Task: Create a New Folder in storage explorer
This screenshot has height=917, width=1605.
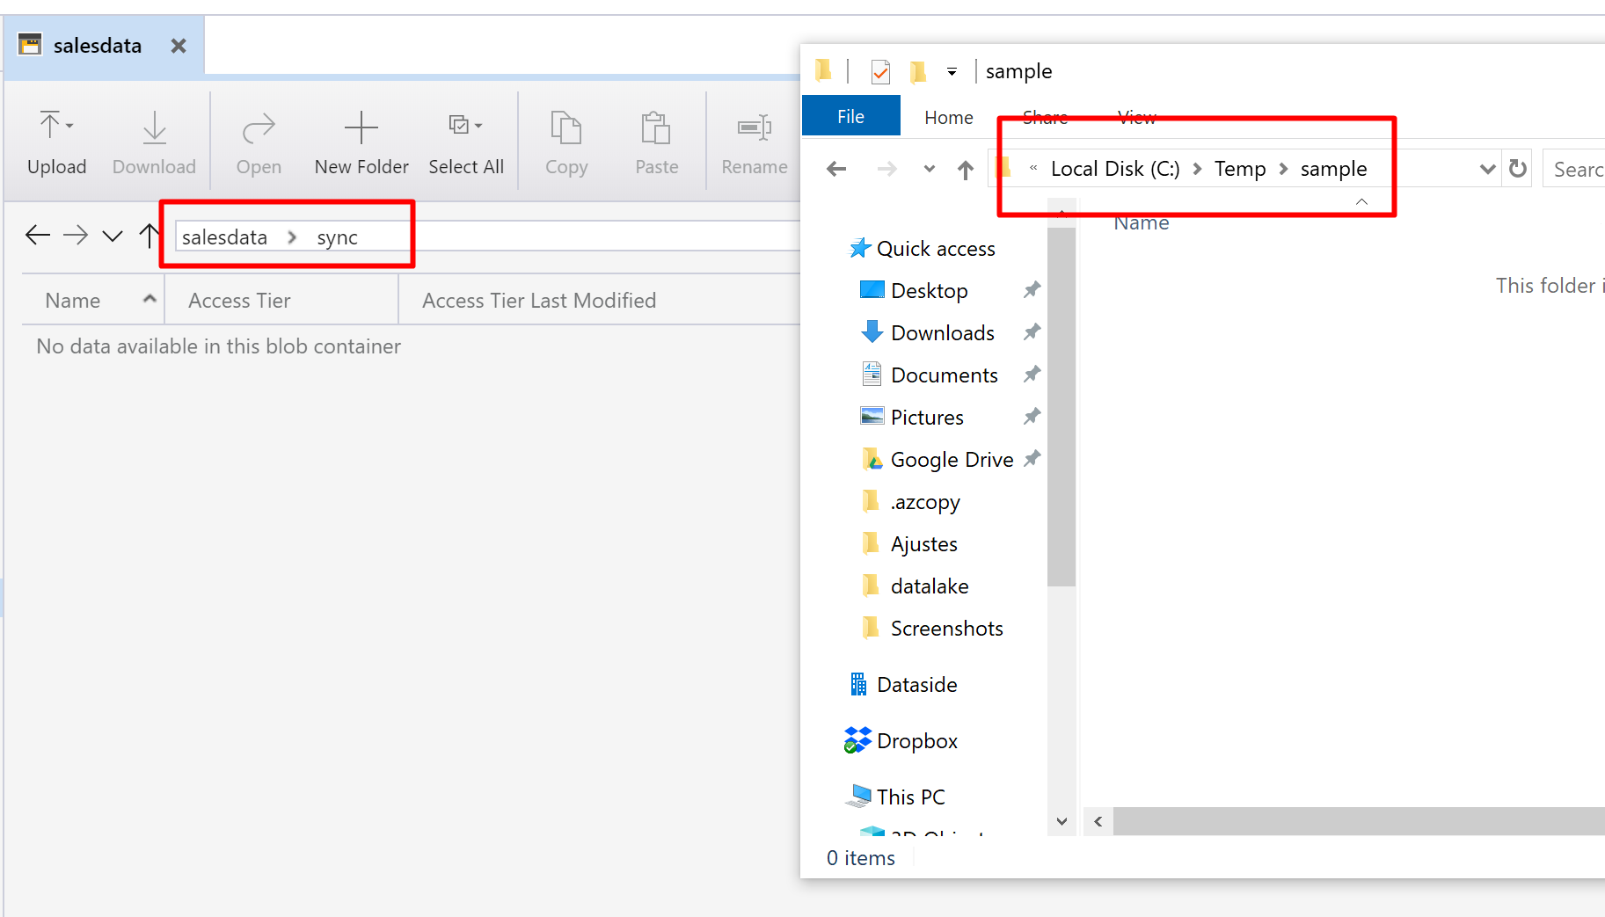Action: pyautogui.click(x=361, y=142)
